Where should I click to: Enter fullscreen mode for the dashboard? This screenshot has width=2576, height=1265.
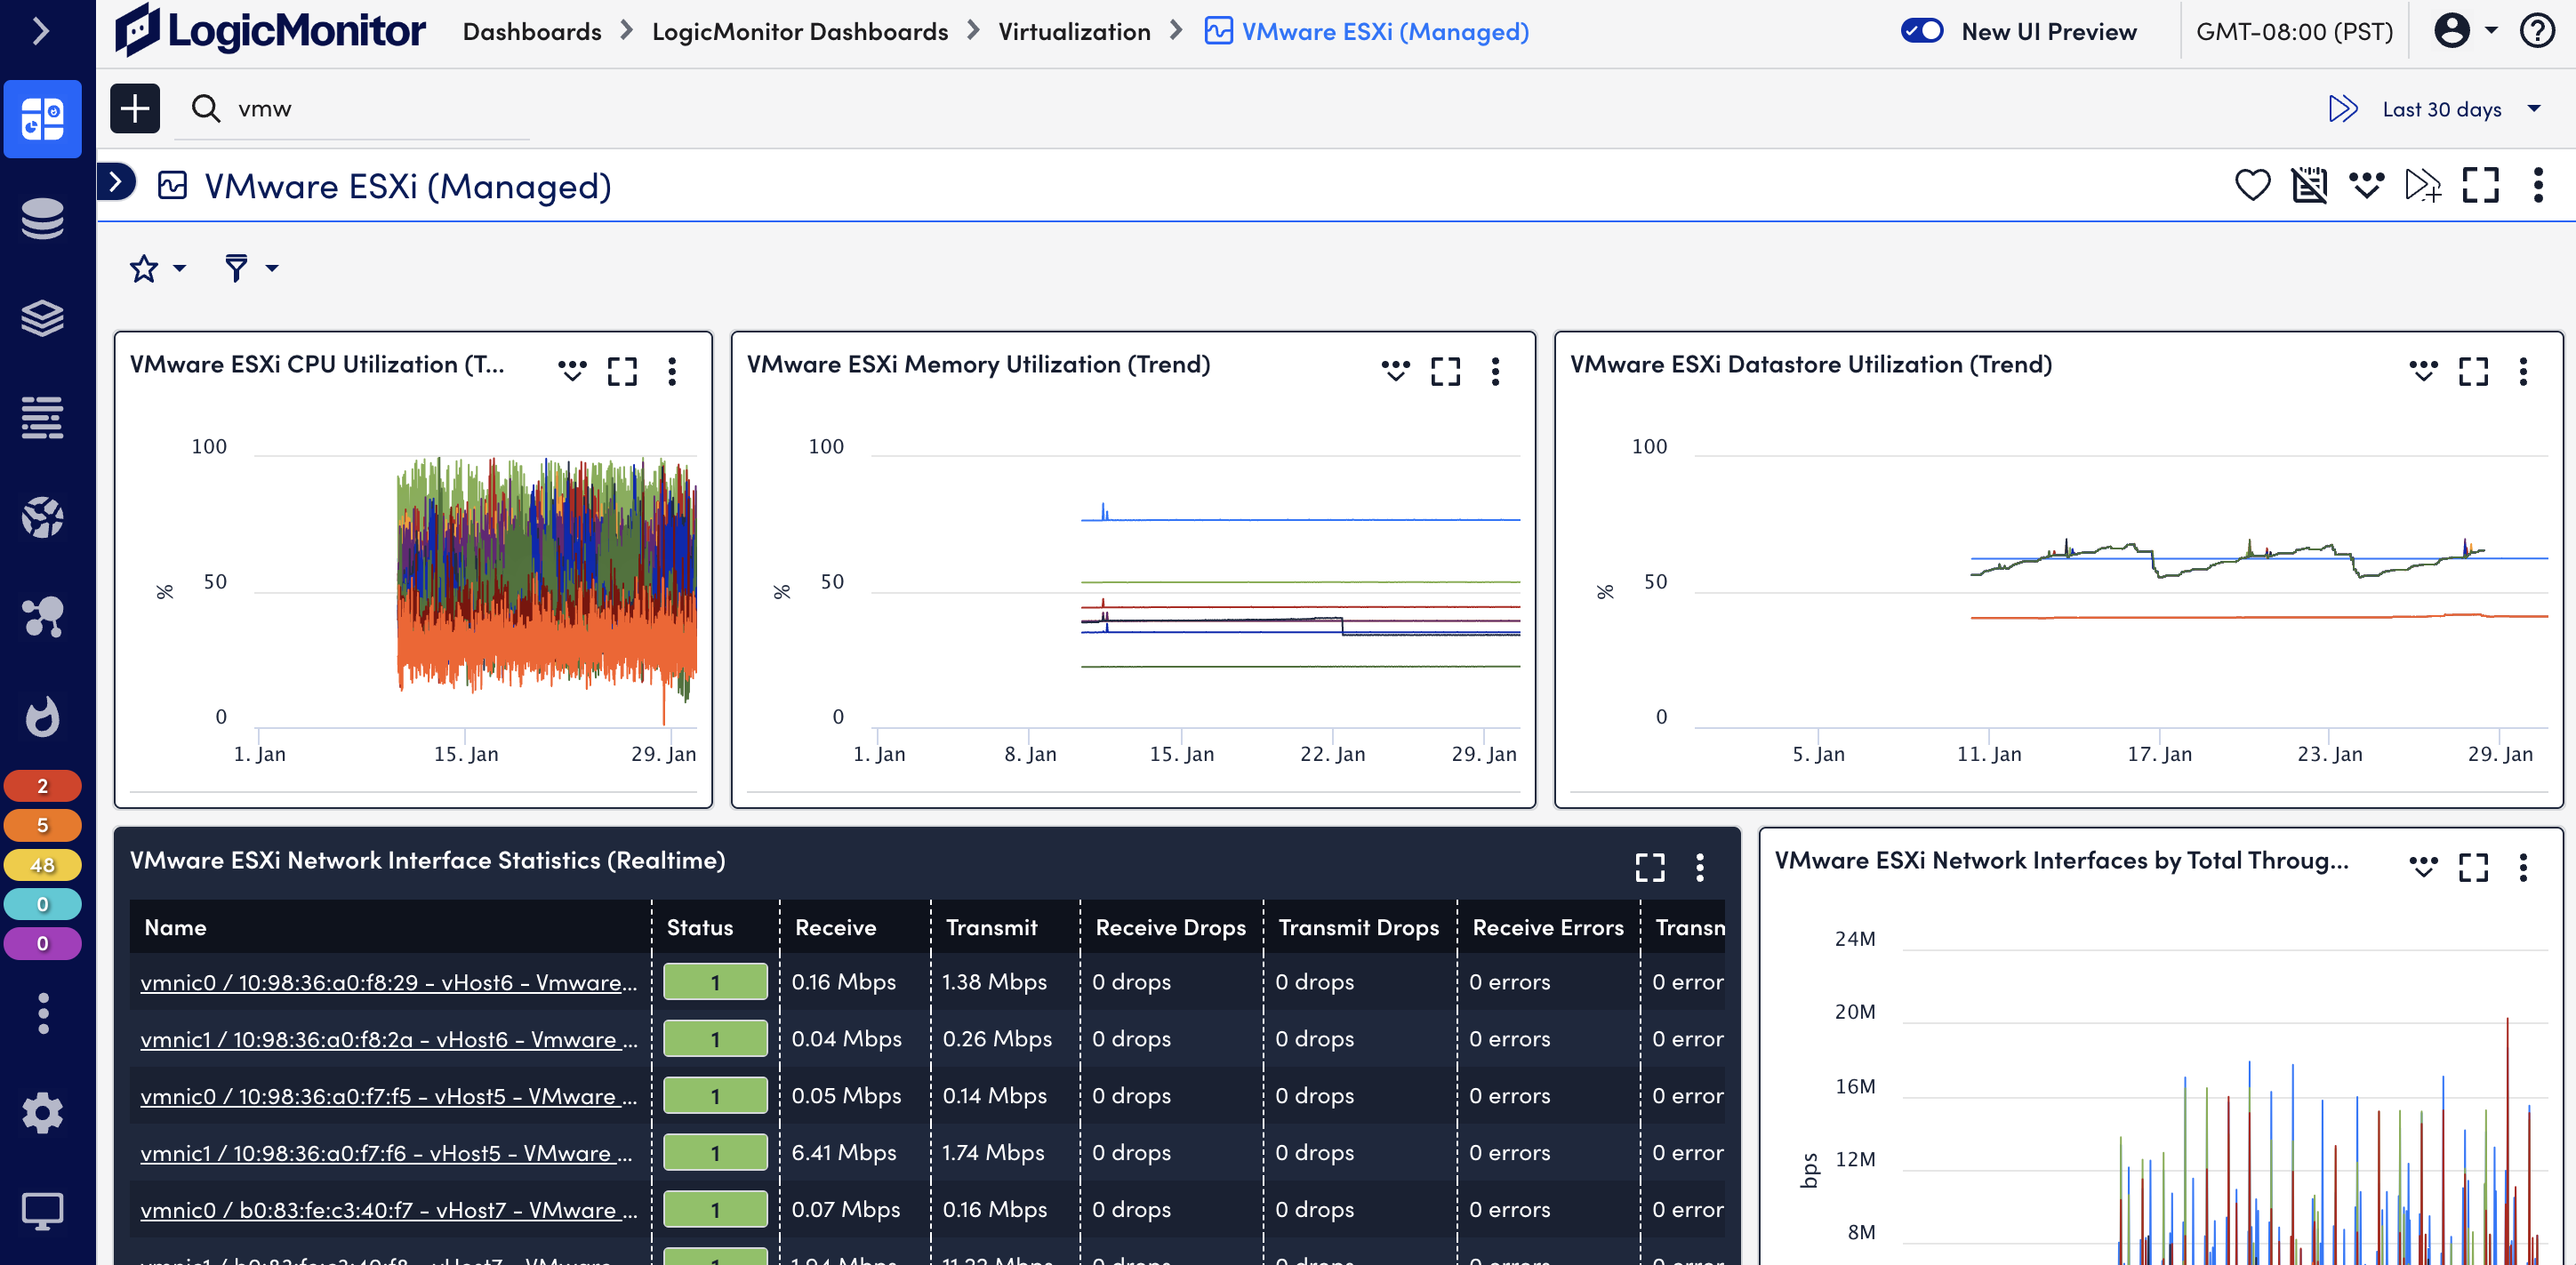pyautogui.click(x=2481, y=185)
